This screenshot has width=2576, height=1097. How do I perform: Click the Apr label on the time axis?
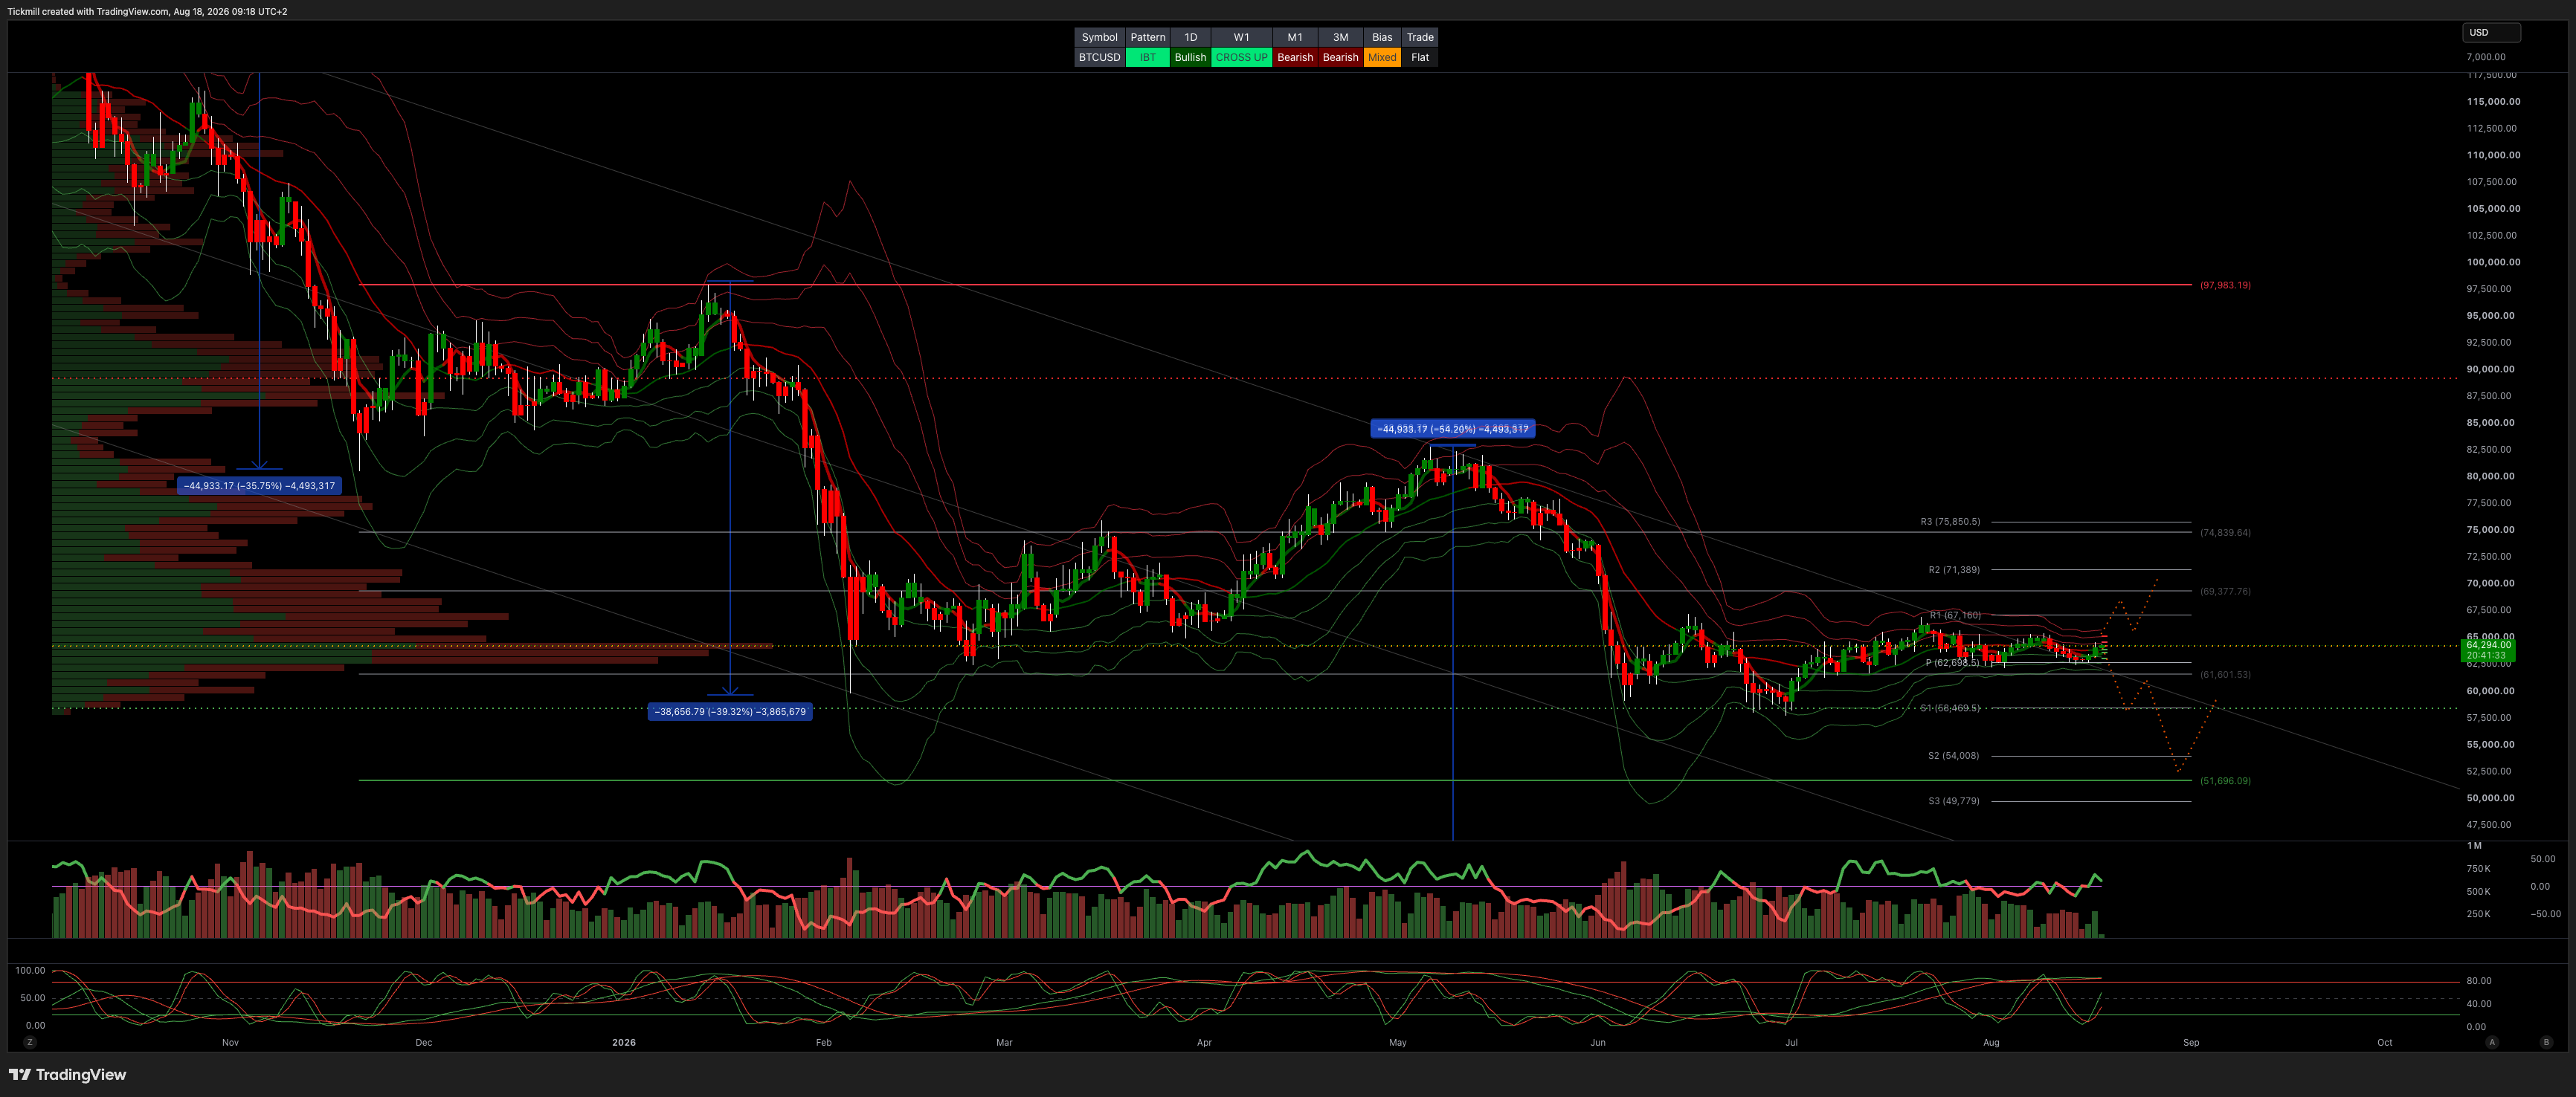1204,1042
